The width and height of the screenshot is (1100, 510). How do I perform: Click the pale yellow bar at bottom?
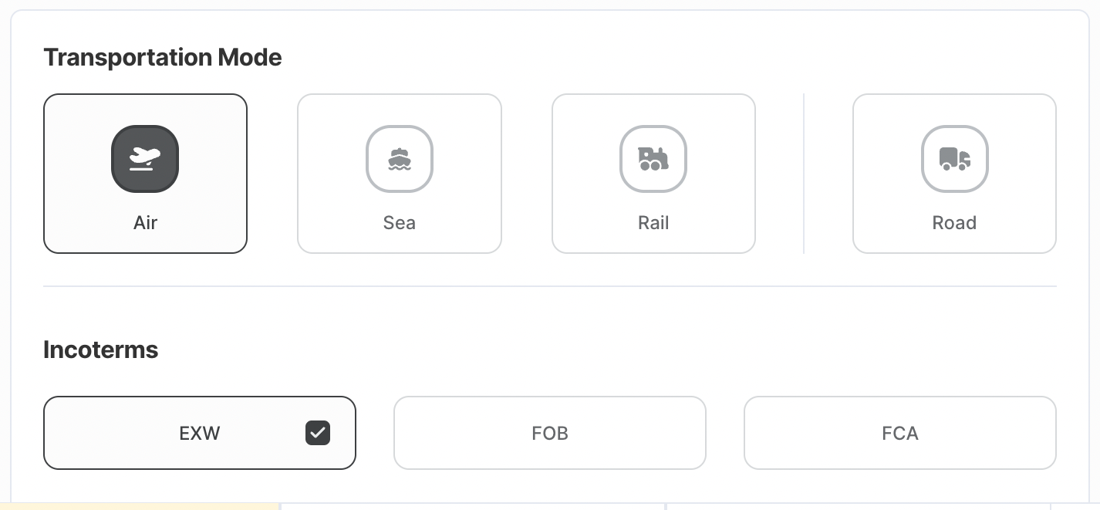pyautogui.click(x=140, y=507)
